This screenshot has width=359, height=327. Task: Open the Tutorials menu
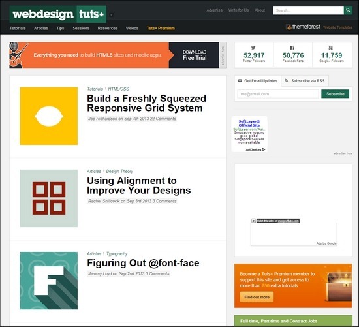pyautogui.click(x=18, y=28)
